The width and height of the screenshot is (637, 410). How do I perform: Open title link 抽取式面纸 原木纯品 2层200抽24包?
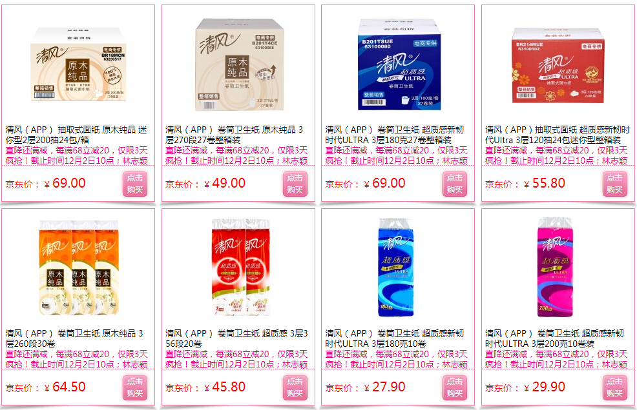(x=76, y=135)
